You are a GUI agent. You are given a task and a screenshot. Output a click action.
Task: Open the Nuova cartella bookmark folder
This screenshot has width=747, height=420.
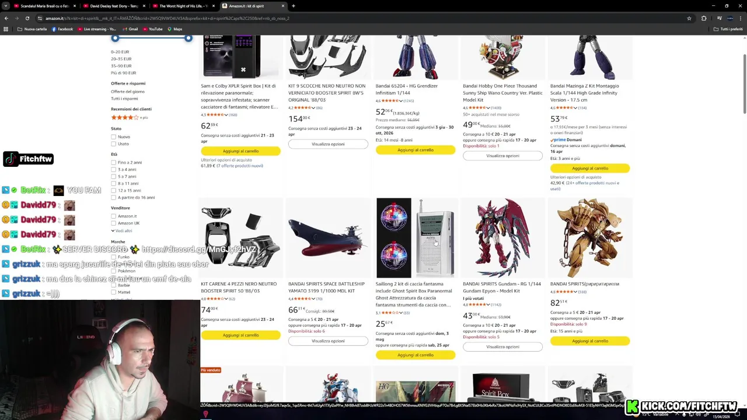tap(32, 29)
